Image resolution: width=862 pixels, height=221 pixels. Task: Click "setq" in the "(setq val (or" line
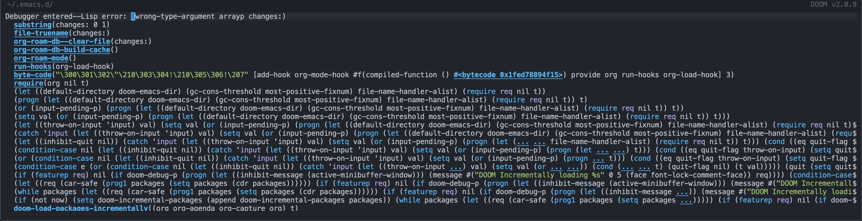coord(26,116)
